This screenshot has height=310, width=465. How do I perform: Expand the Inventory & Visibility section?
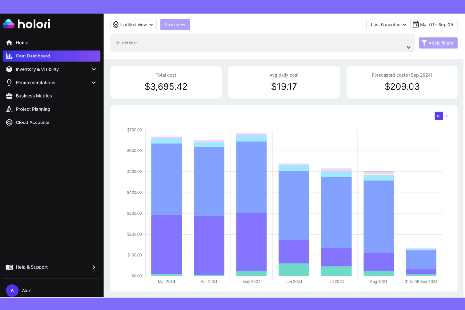(93, 69)
